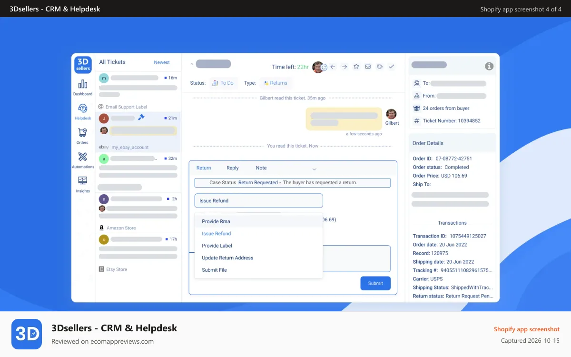This screenshot has height=357, width=571.
Task: Star this ticket
Action: (356, 67)
